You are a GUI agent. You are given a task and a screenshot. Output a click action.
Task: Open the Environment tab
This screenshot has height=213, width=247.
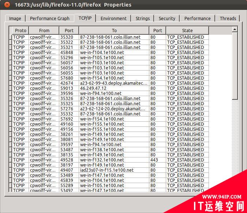pos(113,18)
